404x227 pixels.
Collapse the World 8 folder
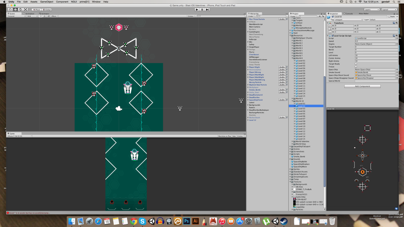292,58
